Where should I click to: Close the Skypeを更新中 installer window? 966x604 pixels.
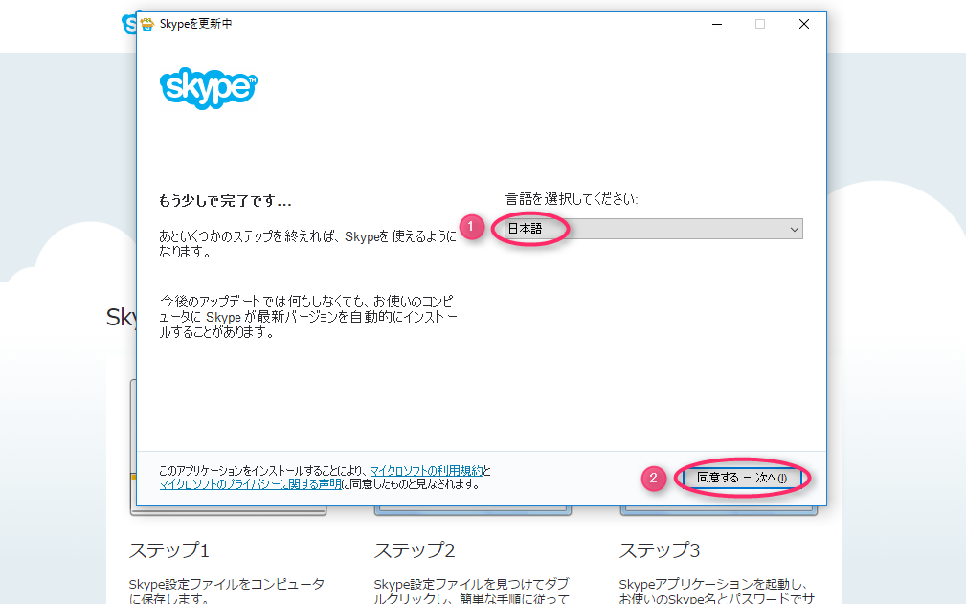point(804,24)
